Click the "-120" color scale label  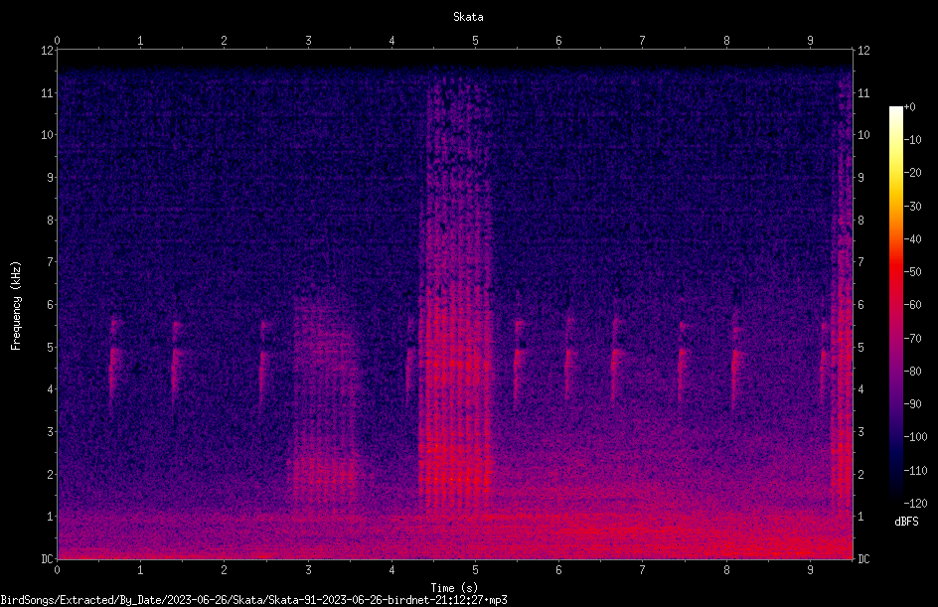click(x=915, y=504)
